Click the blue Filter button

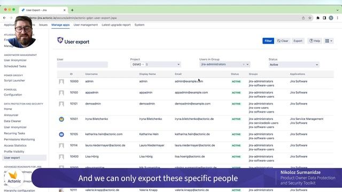268,41
